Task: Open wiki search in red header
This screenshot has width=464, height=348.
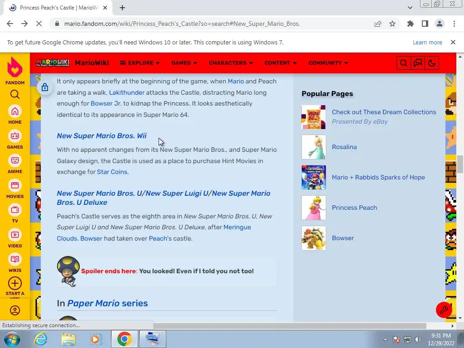Action: coord(403,63)
